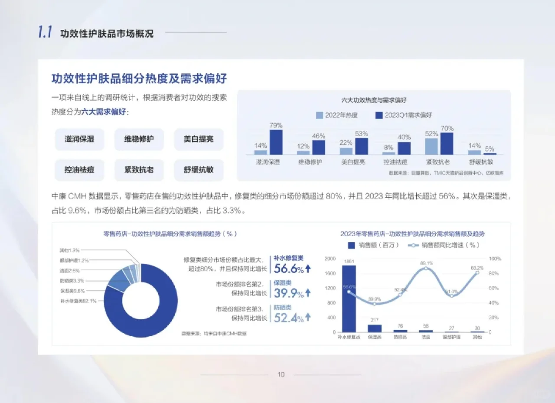This screenshot has width=555, height=403.
Task: Click the large 52.4% statistic figure
Action: [x=289, y=318]
